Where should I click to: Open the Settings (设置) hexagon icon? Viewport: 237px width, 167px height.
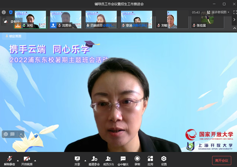[164, 161]
